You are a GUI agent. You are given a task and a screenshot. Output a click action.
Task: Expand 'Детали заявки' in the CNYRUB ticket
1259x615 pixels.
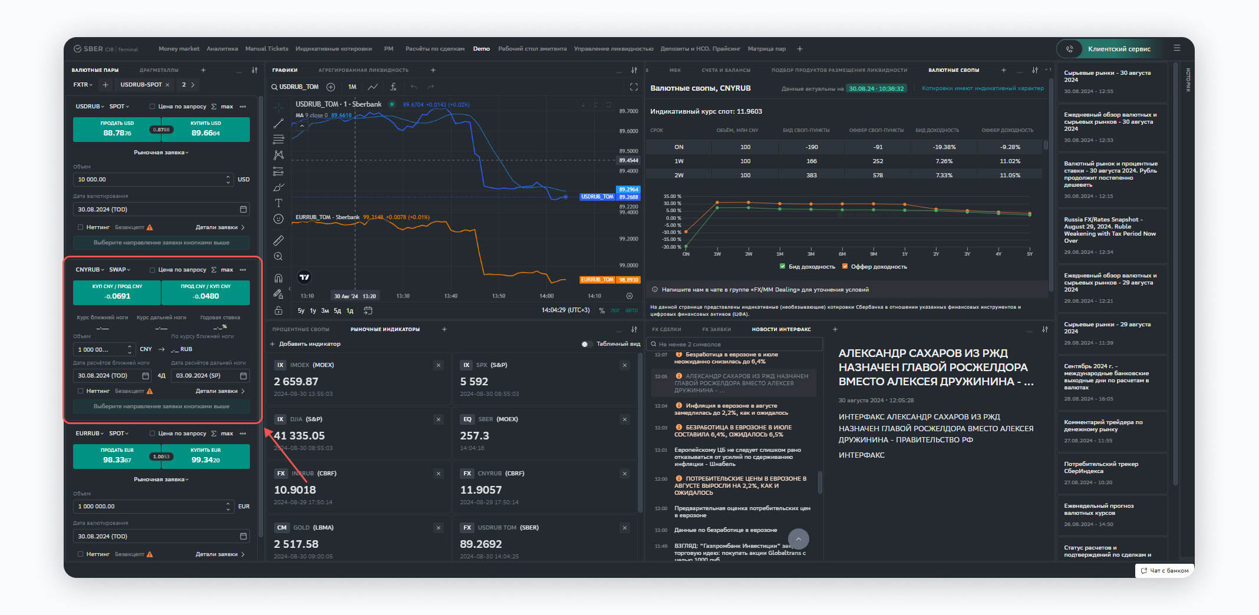pos(220,391)
